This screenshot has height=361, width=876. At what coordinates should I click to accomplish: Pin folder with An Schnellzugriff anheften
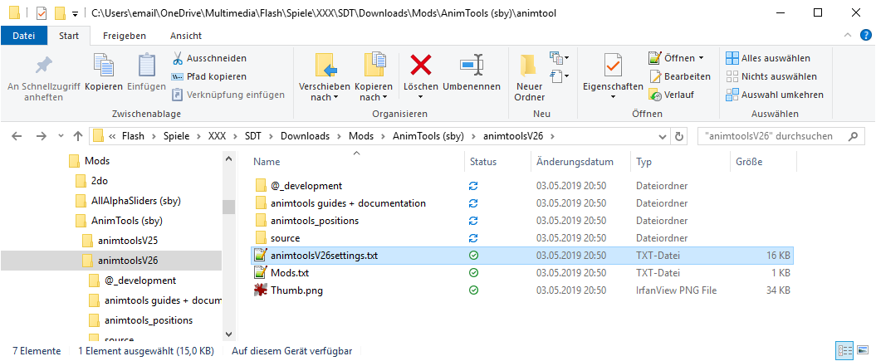click(43, 66)
